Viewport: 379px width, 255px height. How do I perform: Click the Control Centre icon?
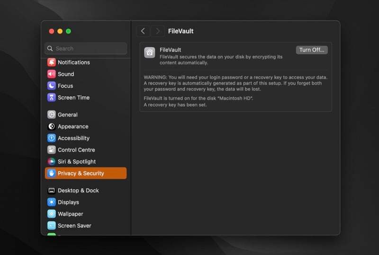(52, 149)
